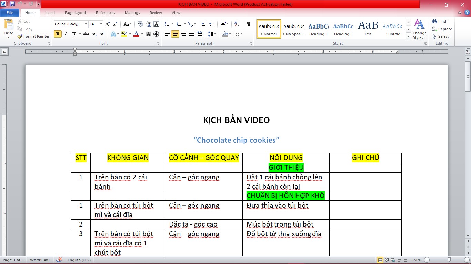Screen dimensions: 471x264
Task: Open the Calibri (Body) font name dropdown
Action: point(86,24)
